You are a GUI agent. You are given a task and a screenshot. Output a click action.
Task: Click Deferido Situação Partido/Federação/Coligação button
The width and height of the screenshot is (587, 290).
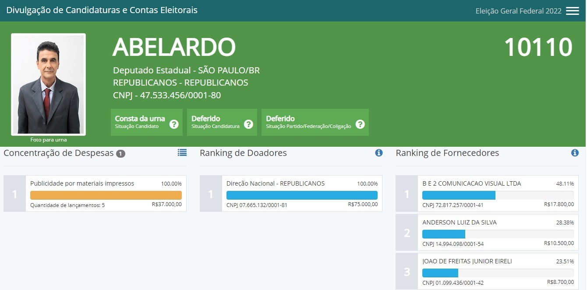click(x=309, y=122)
